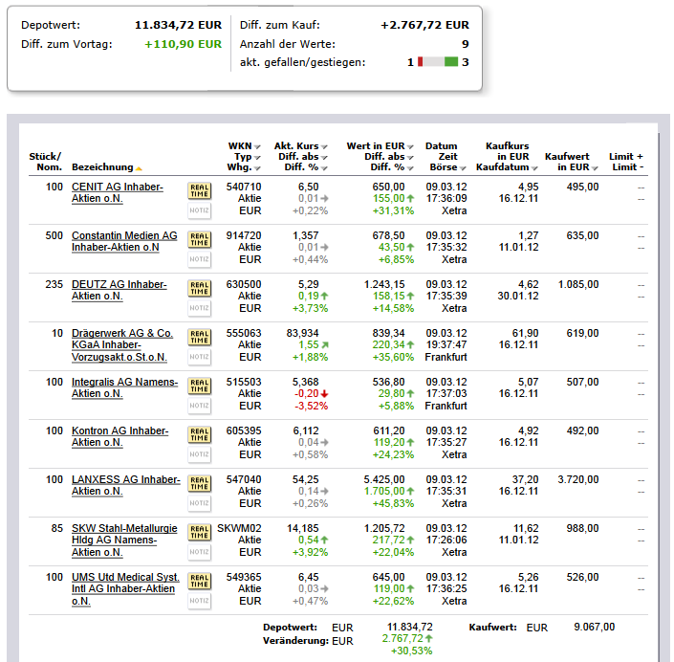Open NOTIZ icon for Integralis AG

200,406
